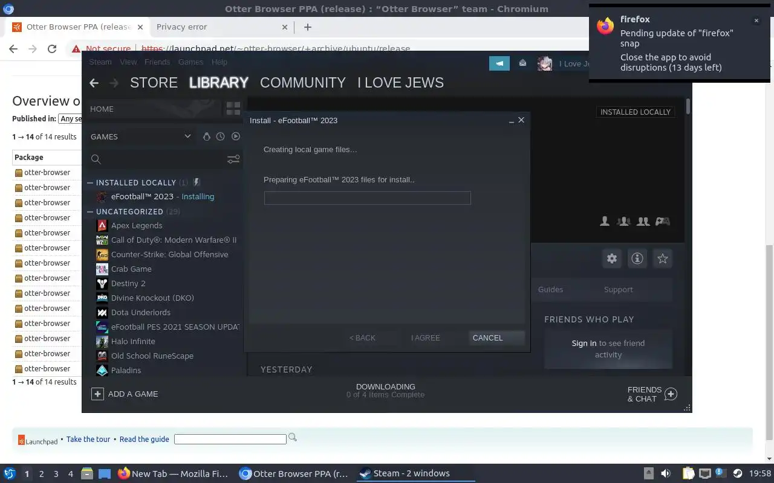Open FRIENDS & CHAT plus icon
This screenshot has width=774, height=483.
671,394
